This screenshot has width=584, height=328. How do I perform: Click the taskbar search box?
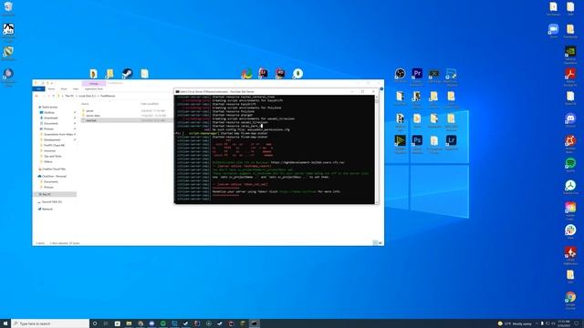click(x=50, y=323)
